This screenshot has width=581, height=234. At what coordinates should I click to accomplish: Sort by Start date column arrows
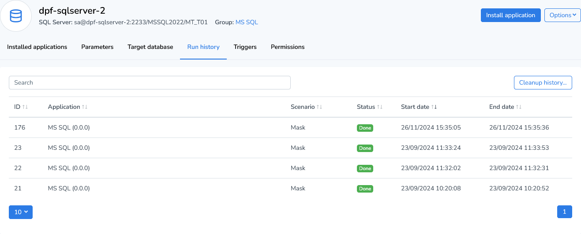(x=434, y=107)
